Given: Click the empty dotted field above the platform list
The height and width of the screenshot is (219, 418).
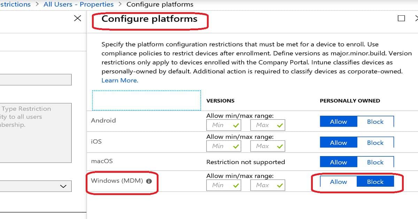Looking at the screenshot, I should pos(146,100).
